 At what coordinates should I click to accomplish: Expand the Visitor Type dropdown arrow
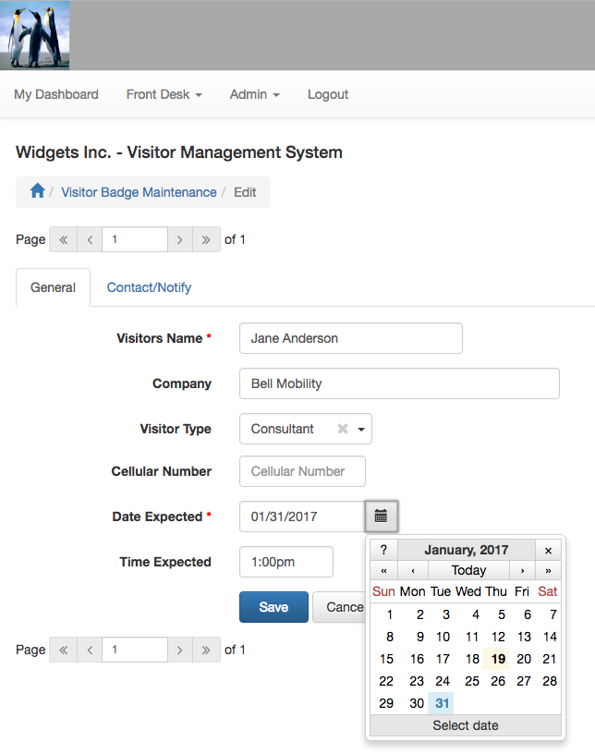362,429
